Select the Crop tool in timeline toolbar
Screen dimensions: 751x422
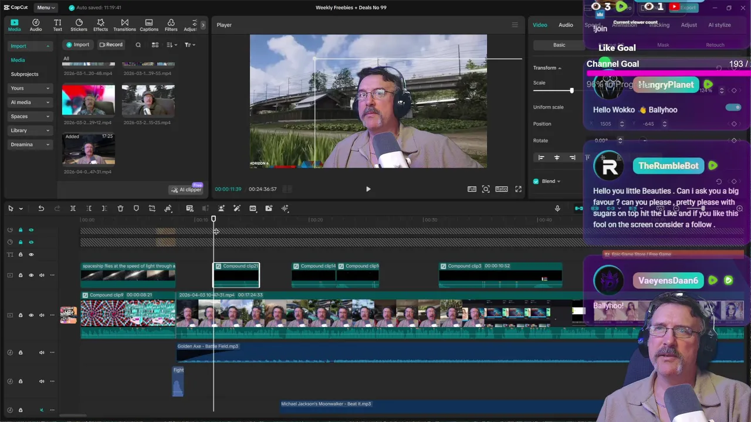152,208
